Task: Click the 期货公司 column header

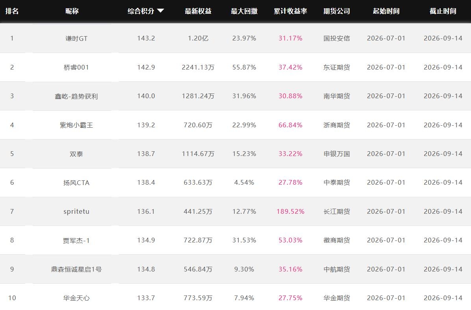Action: click(337, 11)
